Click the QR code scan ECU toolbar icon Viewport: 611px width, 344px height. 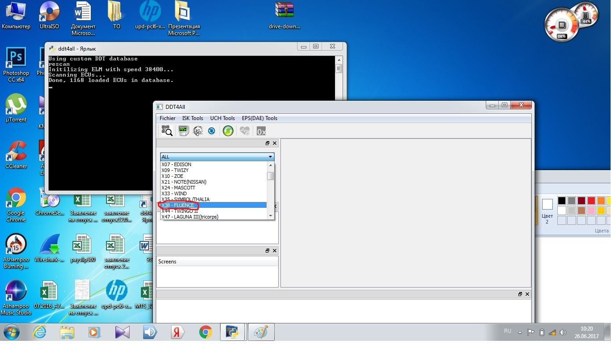click(167, 131)
